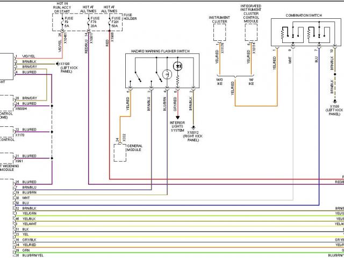Click the Combination Switch title label
This screenshot has width=344, height=258.
click(x=303, y=15)
